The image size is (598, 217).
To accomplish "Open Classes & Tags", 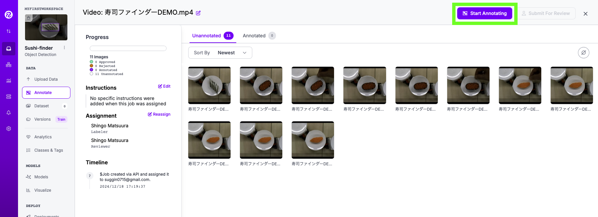I will [x=46, y=150].
